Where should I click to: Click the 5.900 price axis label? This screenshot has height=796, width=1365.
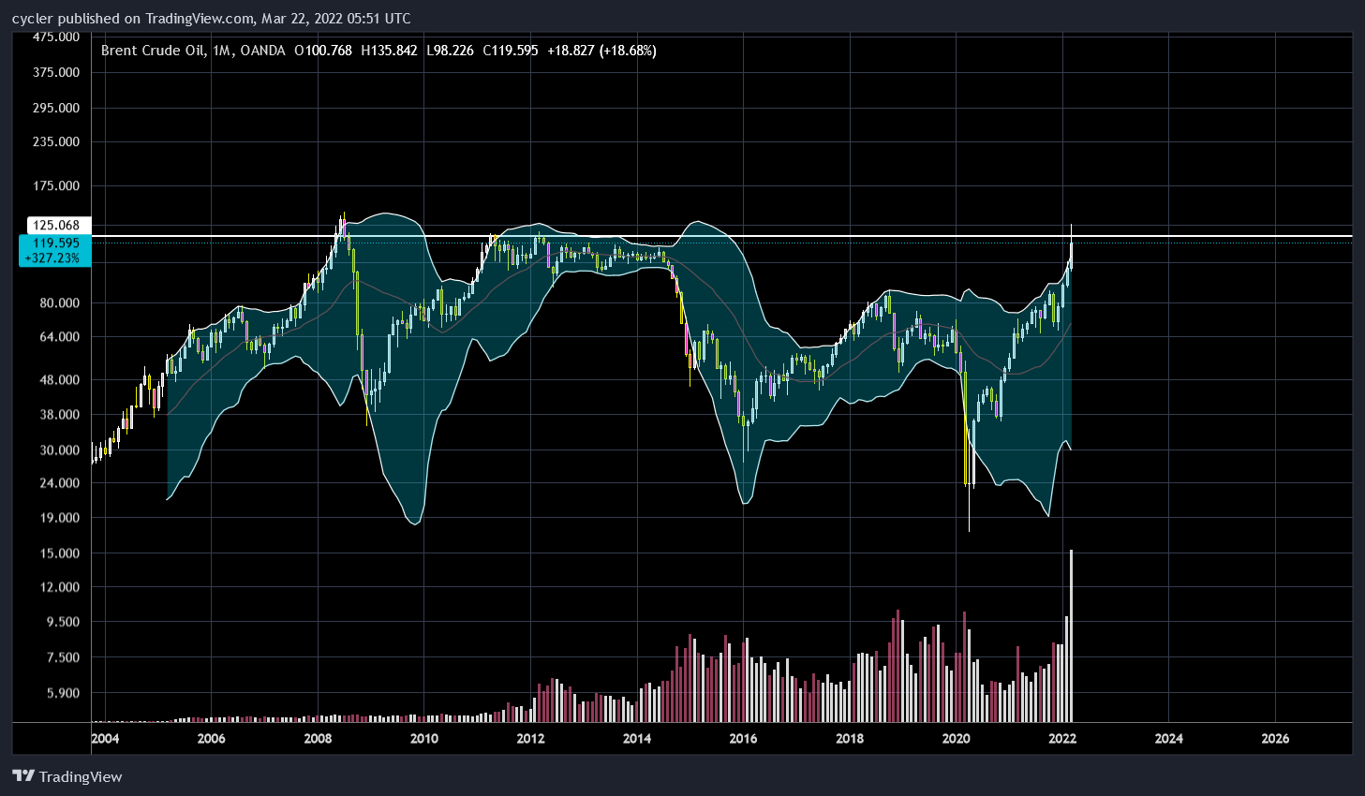coord(62,693)
